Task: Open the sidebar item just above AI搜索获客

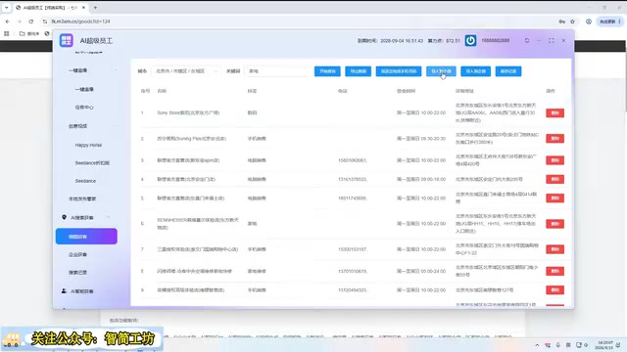Action: tap(82, 198)
